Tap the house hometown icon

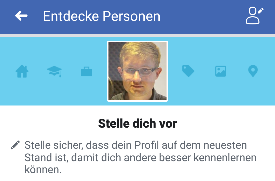[22, 71]
